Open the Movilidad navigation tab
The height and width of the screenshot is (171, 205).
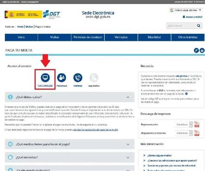coord(154,37)
